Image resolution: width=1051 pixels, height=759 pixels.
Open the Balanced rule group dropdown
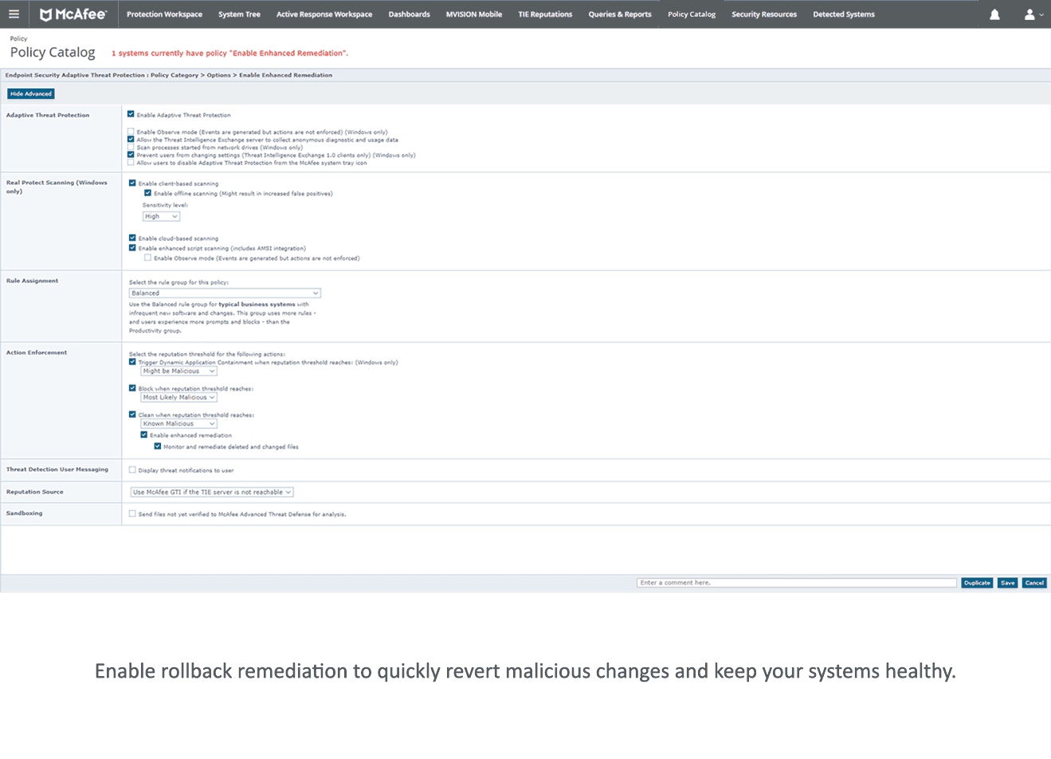coord(225,293)
